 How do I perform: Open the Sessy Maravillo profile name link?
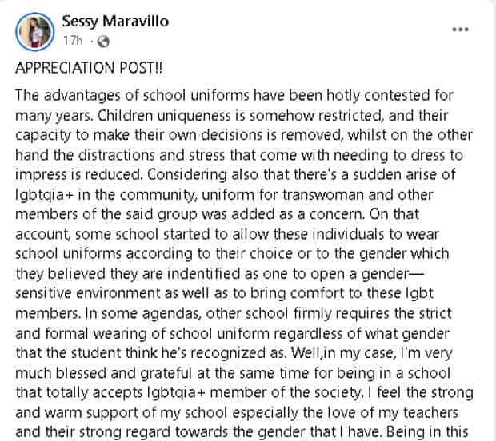(115, 22)
